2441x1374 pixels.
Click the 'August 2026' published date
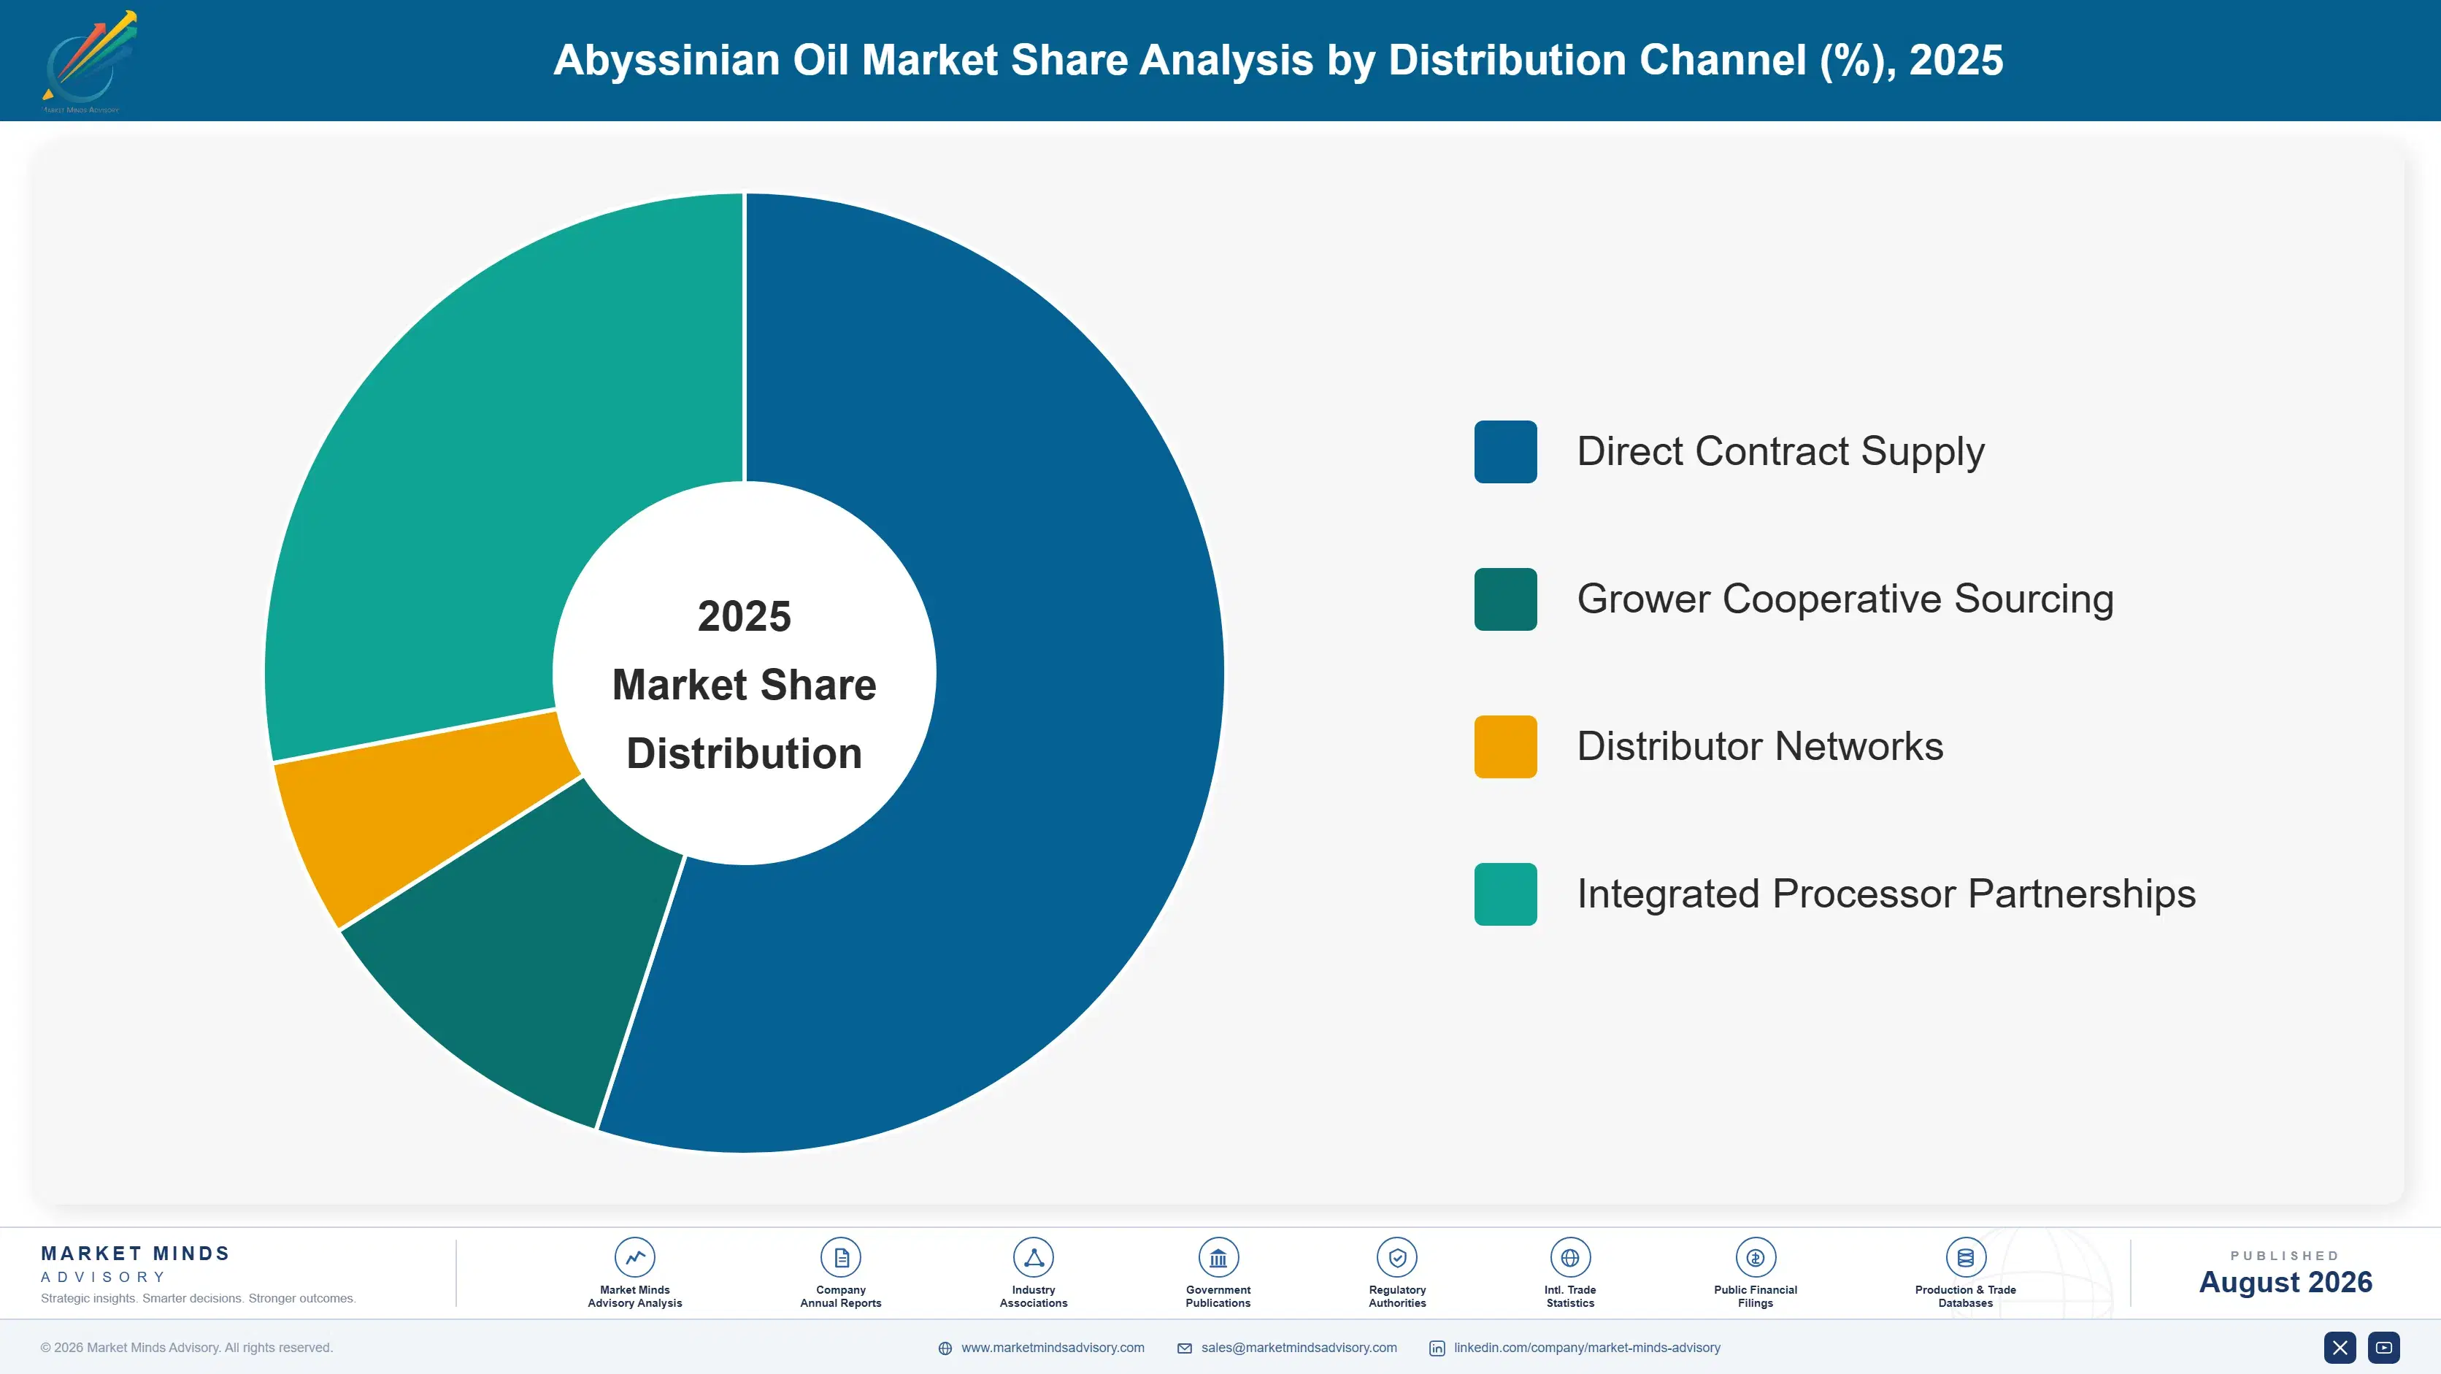pos(2286,1282)
